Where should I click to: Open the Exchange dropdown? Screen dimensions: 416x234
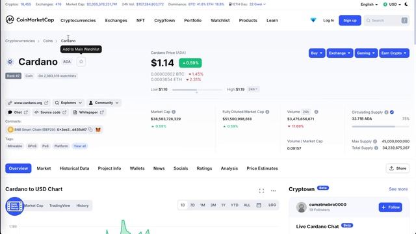click(x=339, y=53)
